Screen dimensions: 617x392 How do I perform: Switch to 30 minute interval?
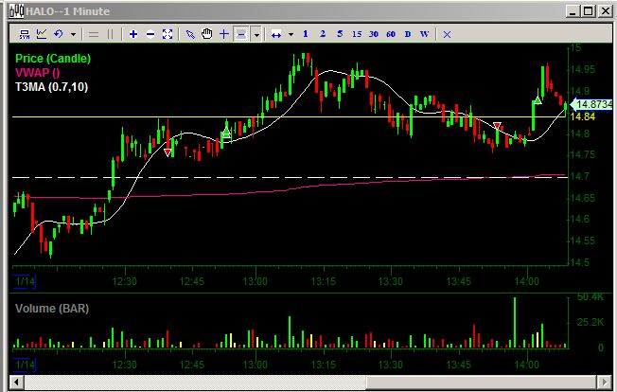(374, 34)
